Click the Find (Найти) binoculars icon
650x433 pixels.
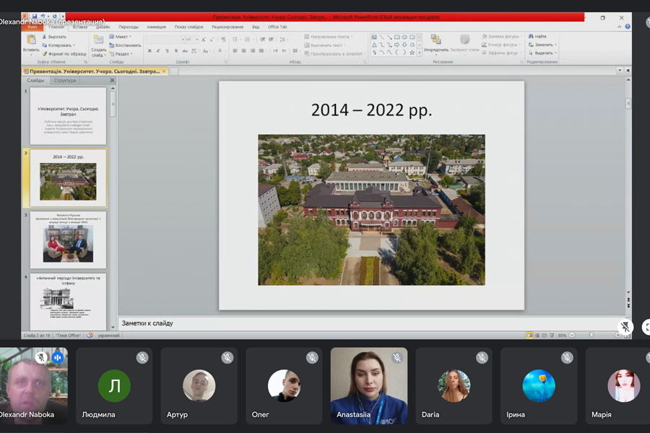[x=531, y=36]
